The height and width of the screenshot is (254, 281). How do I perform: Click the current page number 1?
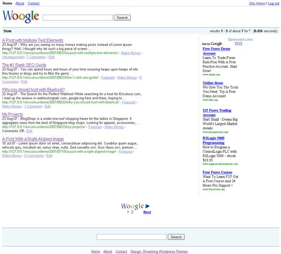pyautogui.click(x=128, y=212)
